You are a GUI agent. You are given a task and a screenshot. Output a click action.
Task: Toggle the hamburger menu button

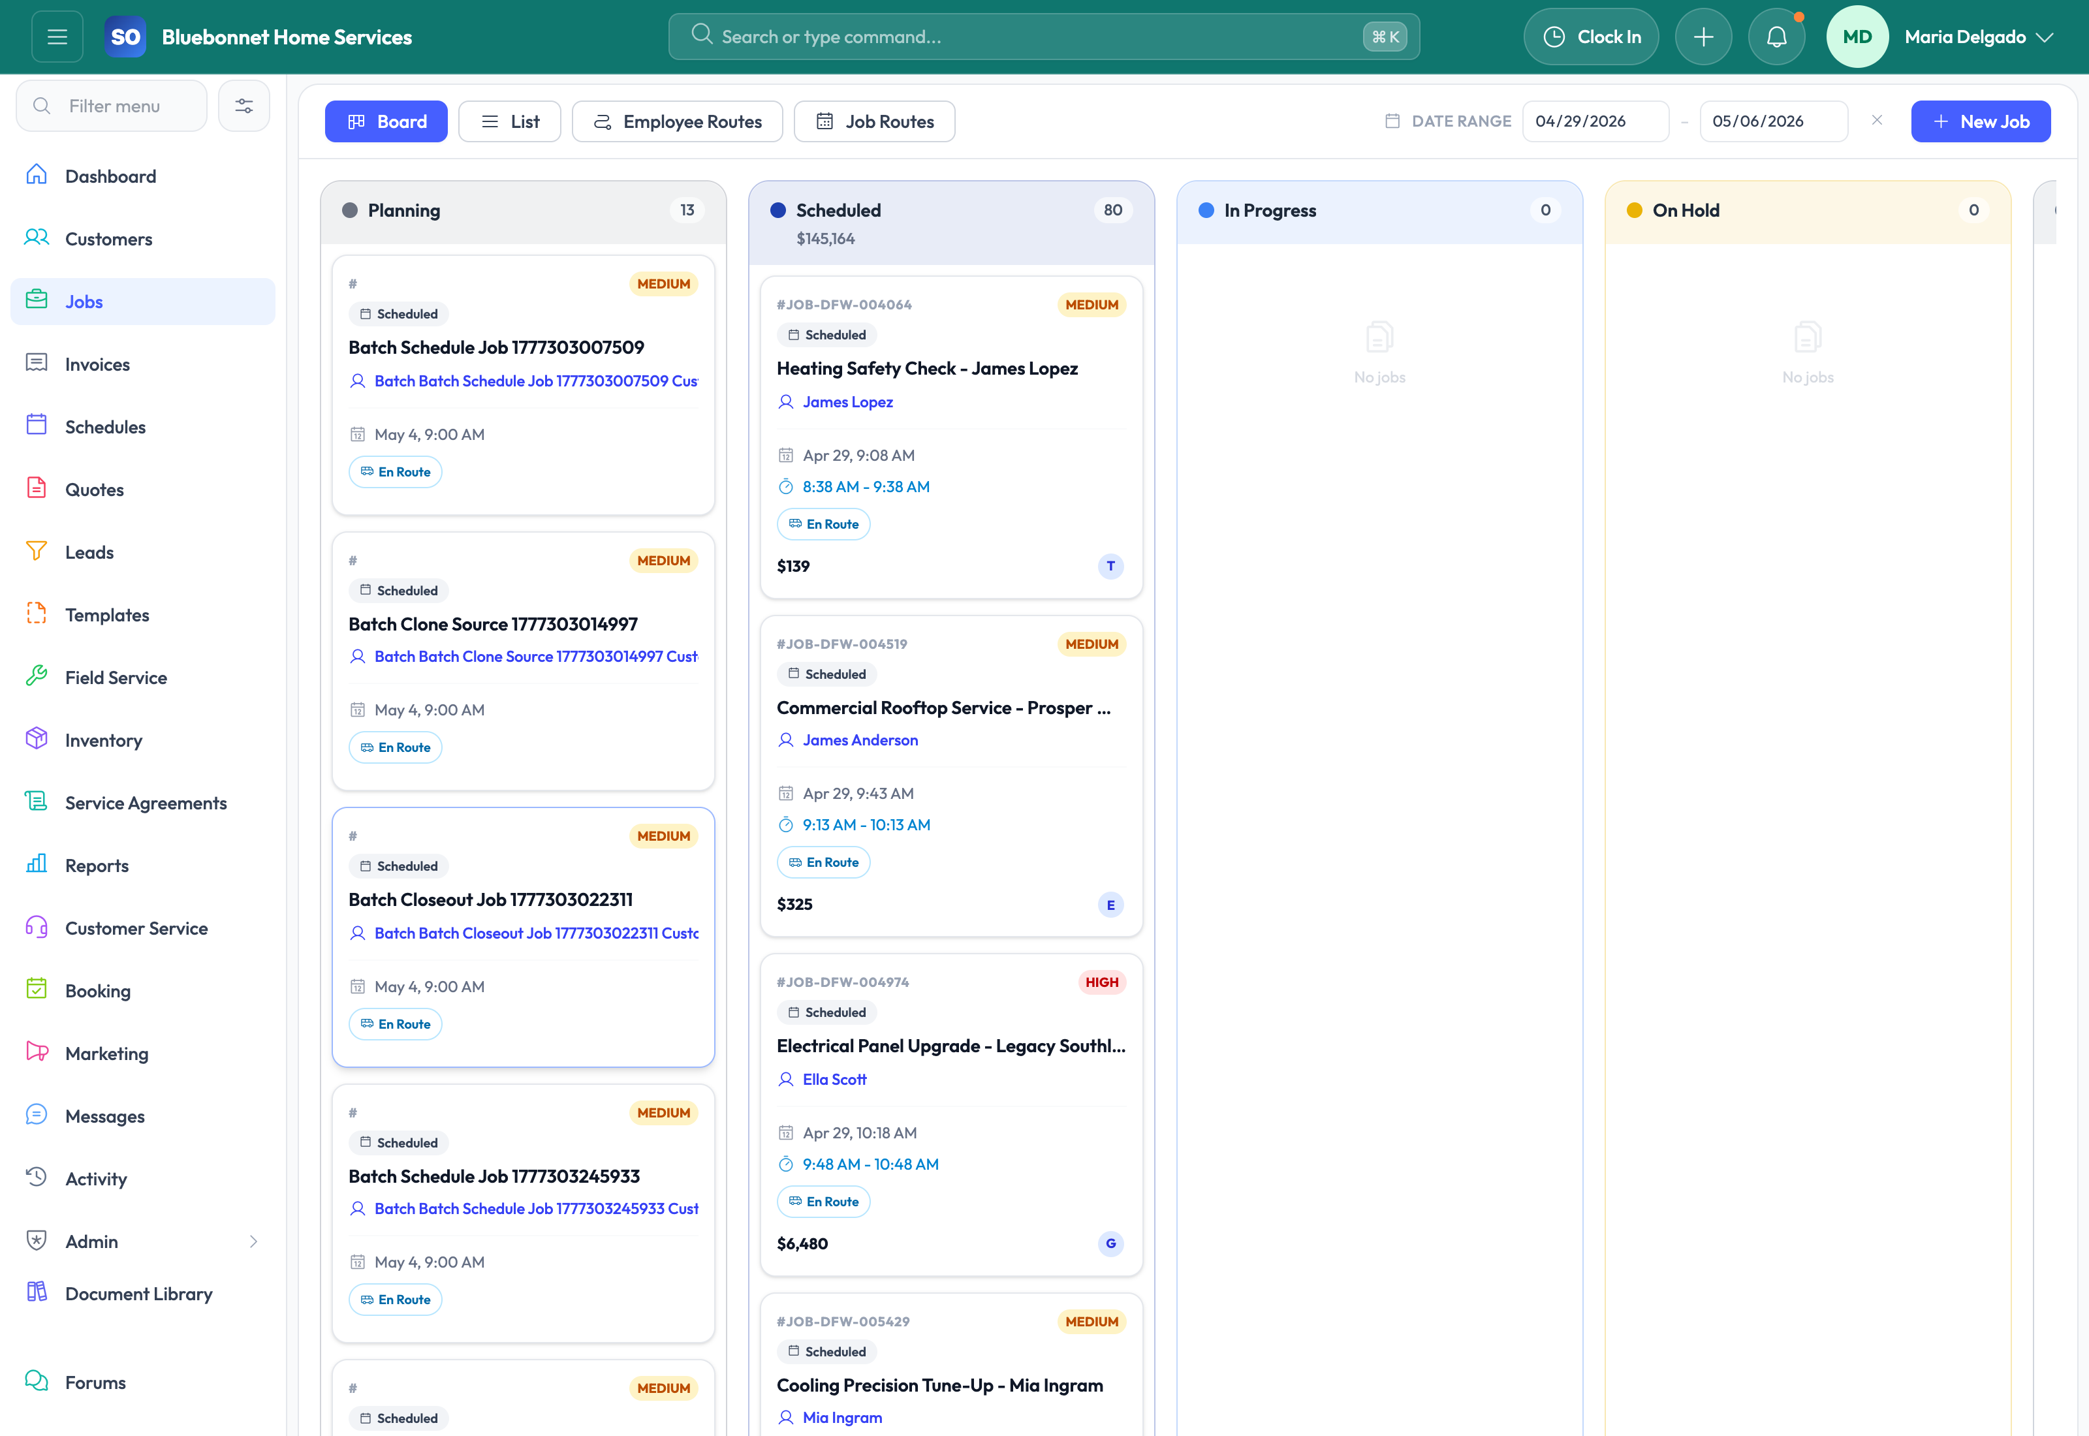pos(57,37)
